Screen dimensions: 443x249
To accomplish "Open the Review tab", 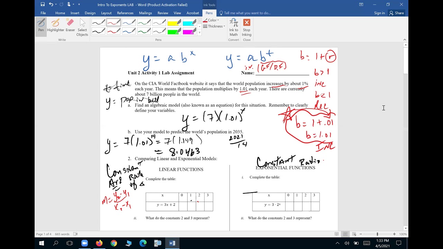I will (x=163, y=13).
